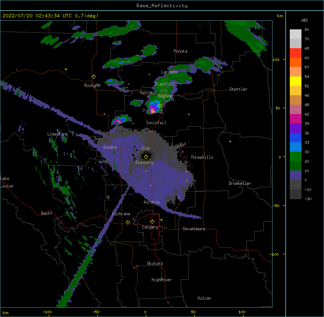Click the 100 tick on the vertical axis
324x317 pixels.
[x=276, y=59]
